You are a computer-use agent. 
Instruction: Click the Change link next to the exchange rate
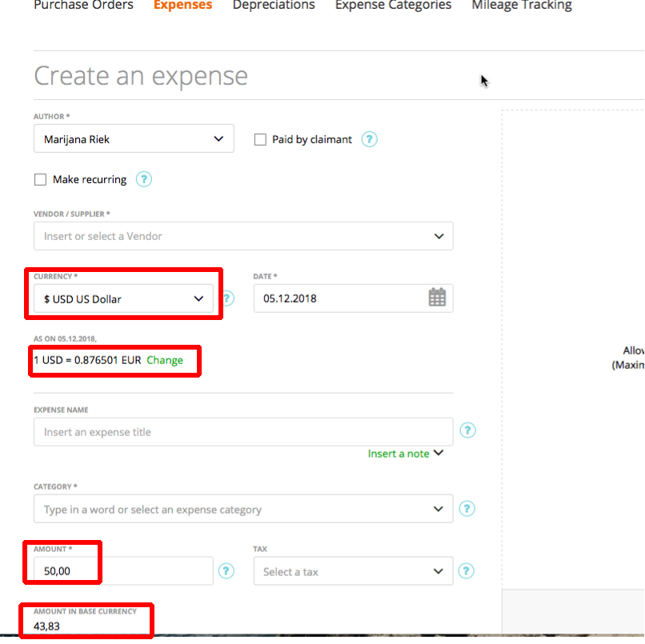[x=166, y=360]
